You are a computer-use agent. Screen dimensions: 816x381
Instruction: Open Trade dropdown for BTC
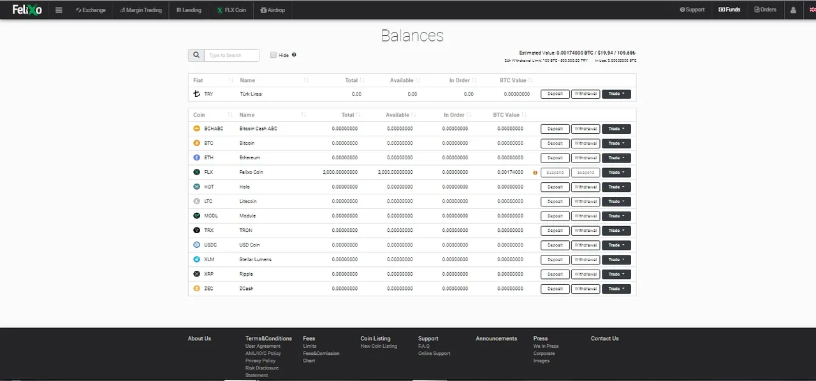point(616,143)
